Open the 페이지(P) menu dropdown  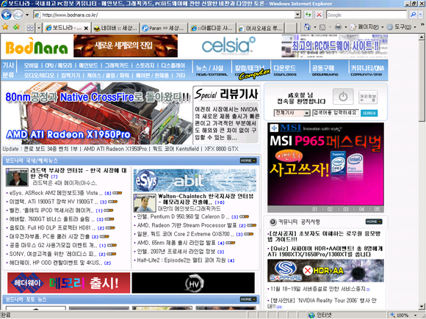tap(367, 27)
